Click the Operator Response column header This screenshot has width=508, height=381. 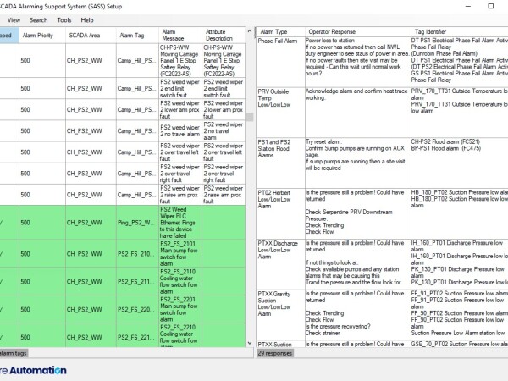point(357,32)
